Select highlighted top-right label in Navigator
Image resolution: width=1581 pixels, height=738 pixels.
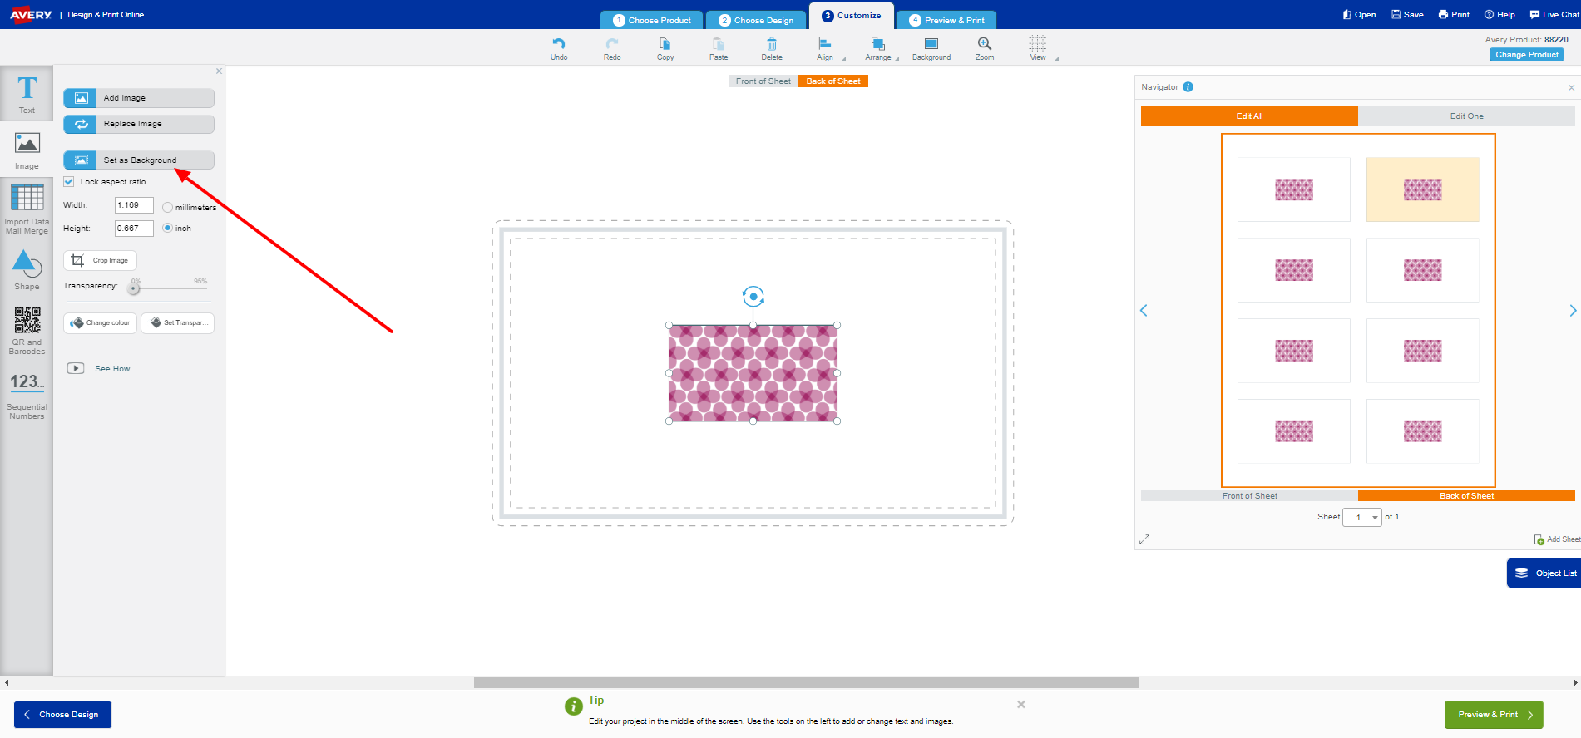(x=1422, y=189)
